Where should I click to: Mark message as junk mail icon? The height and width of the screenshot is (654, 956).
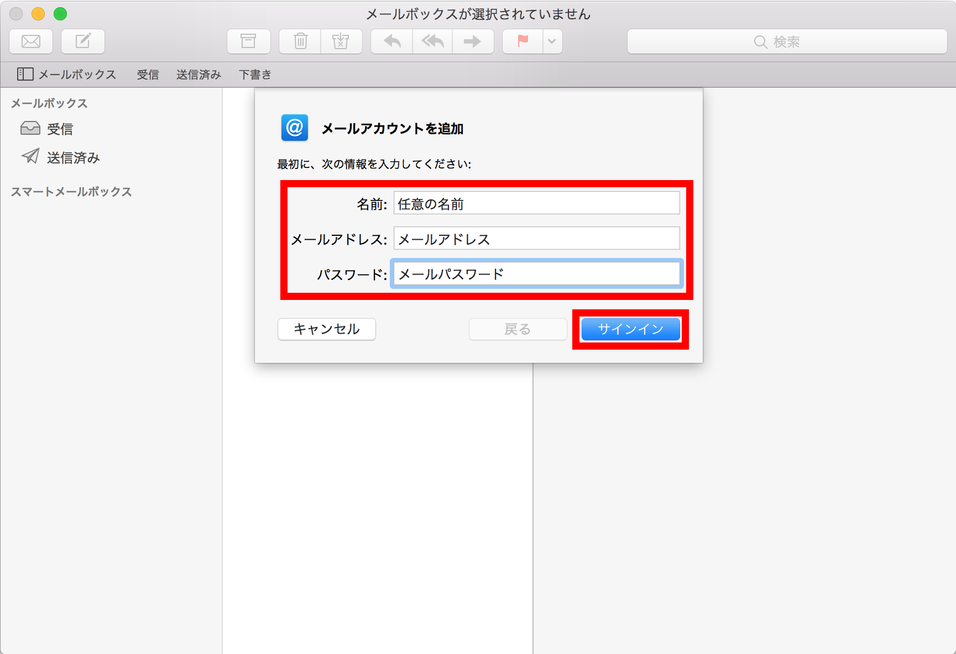click(341, 41)
